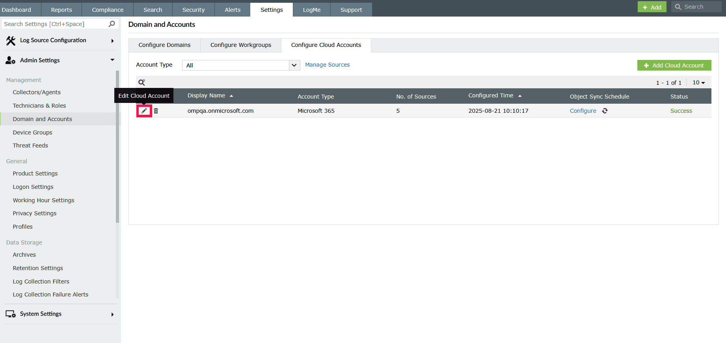
Task: Click the Admin Settings user-gear icon
Action: click(x=11, y=60)
